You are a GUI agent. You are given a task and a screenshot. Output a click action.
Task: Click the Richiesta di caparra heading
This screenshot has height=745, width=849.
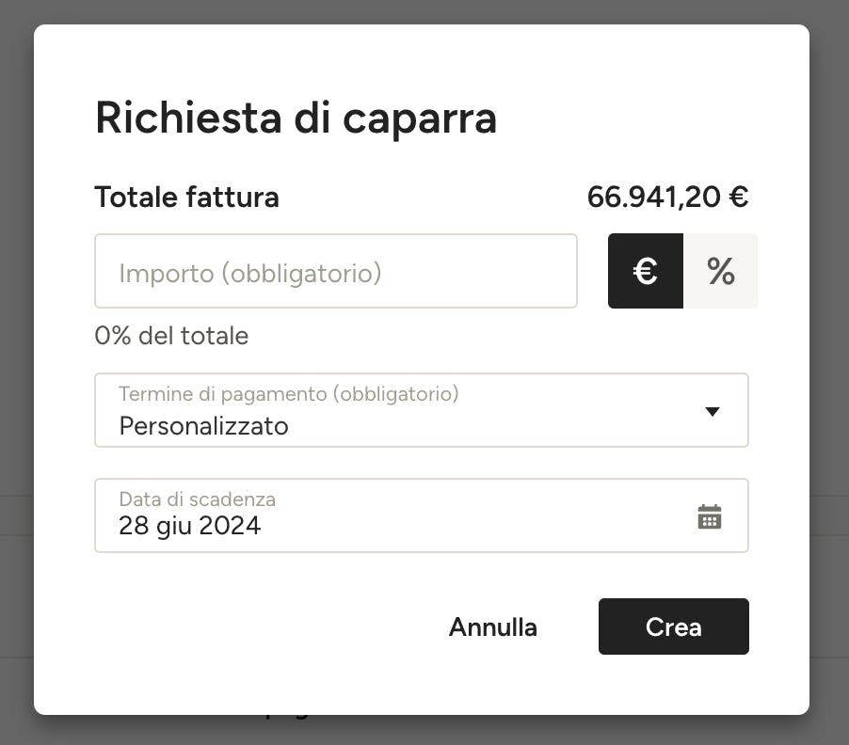[296, 119]
